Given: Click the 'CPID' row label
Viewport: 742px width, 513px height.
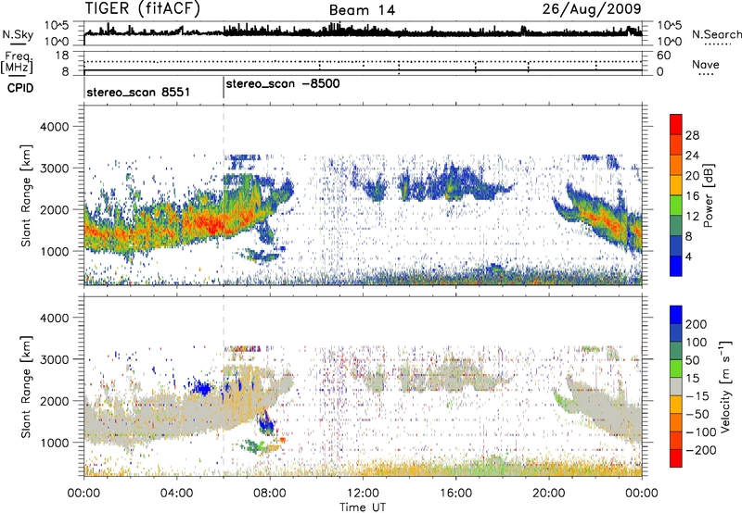Looking at the screenshot, I should [x=20, y=88].
